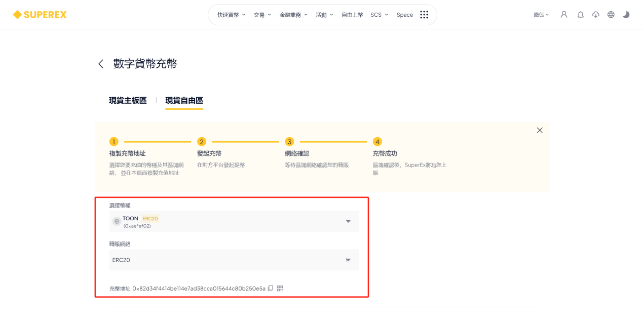Click the 複製充幣地址 step title
This screenshot has width=643, height=324.
coord(128,153)
